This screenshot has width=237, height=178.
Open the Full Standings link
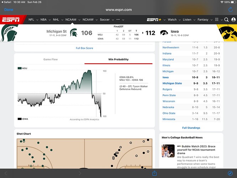pos(191,128)
